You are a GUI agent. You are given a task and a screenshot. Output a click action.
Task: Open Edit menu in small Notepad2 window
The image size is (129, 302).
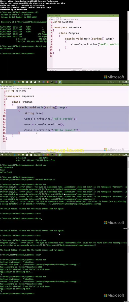pyautogui.click(x=51, y=18)
